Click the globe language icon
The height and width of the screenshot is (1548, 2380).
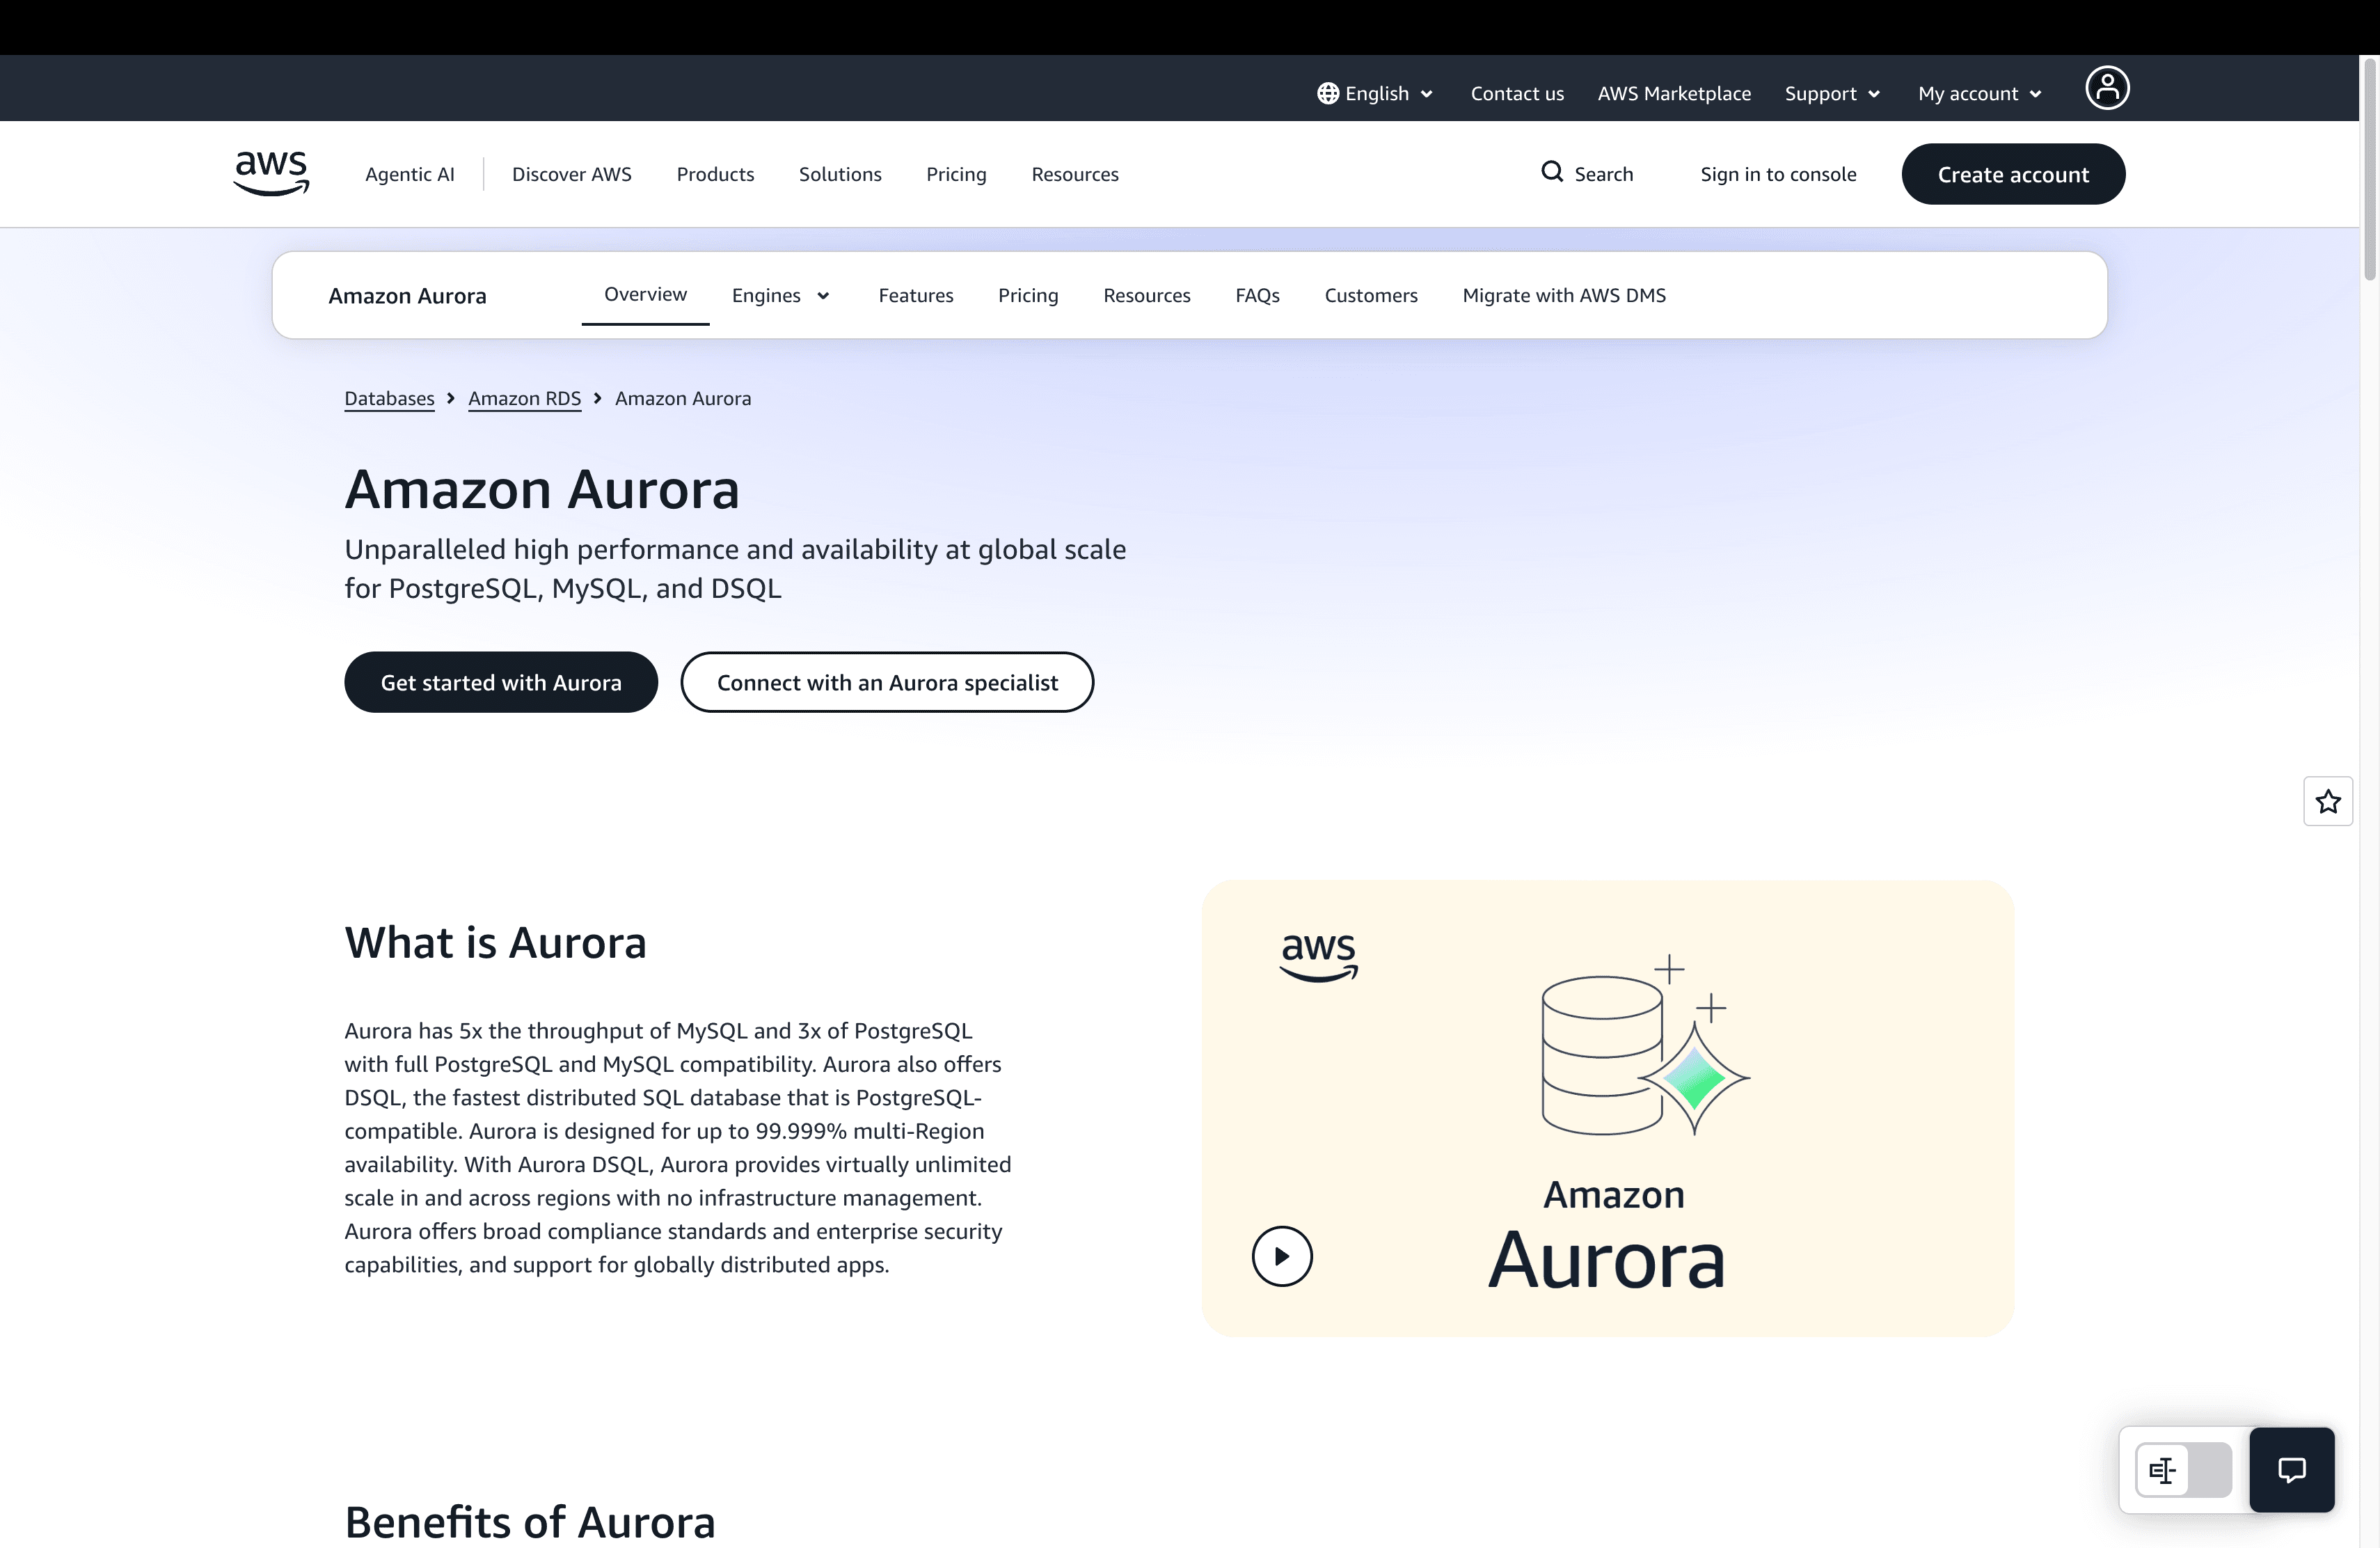pos(1327,93)
